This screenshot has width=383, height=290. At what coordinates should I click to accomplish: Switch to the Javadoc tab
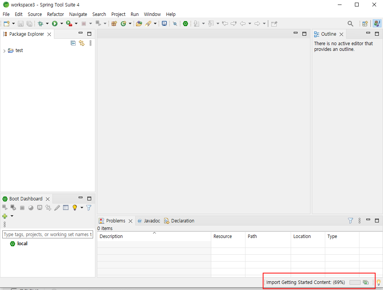click(149, 221)
